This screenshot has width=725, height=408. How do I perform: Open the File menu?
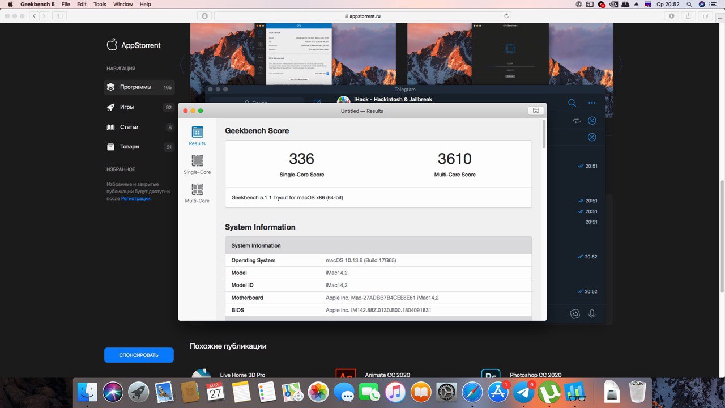[66, 4]
